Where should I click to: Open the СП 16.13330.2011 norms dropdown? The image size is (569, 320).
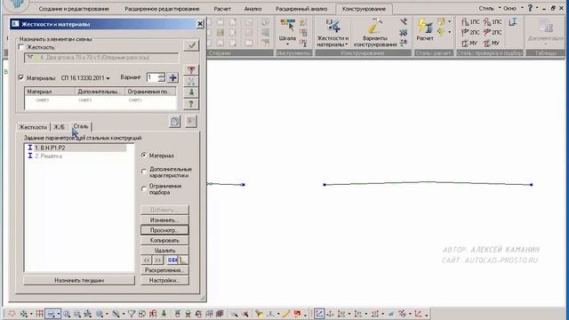(85, 78)
